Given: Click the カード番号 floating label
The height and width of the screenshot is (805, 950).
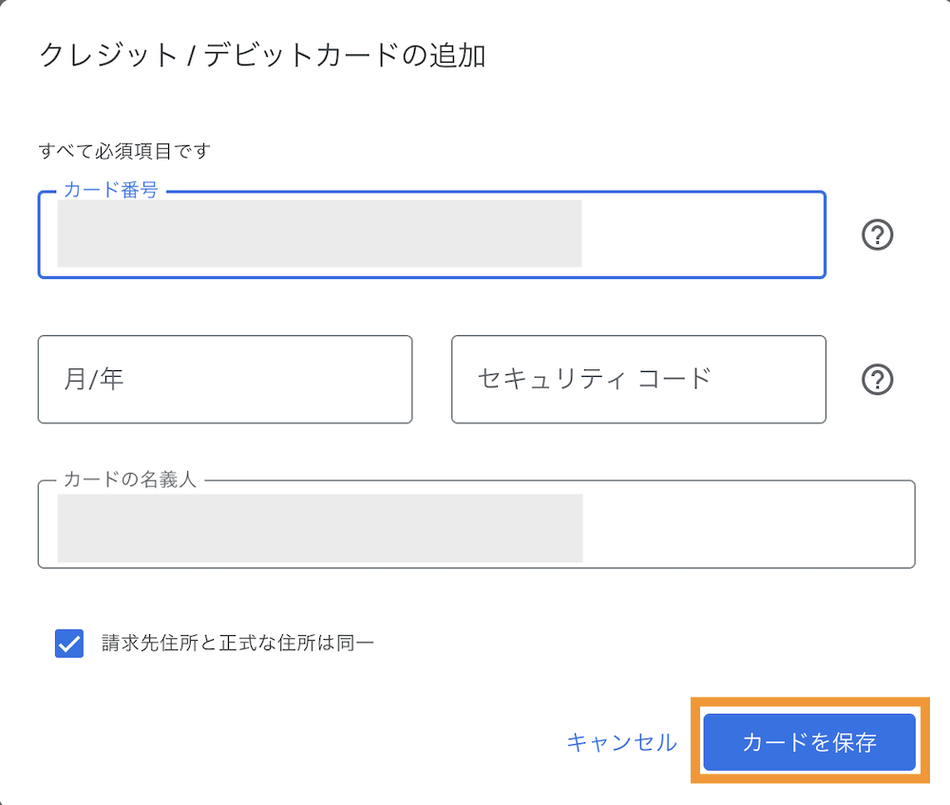Looking at the screenshot, I should coord(111,190).
